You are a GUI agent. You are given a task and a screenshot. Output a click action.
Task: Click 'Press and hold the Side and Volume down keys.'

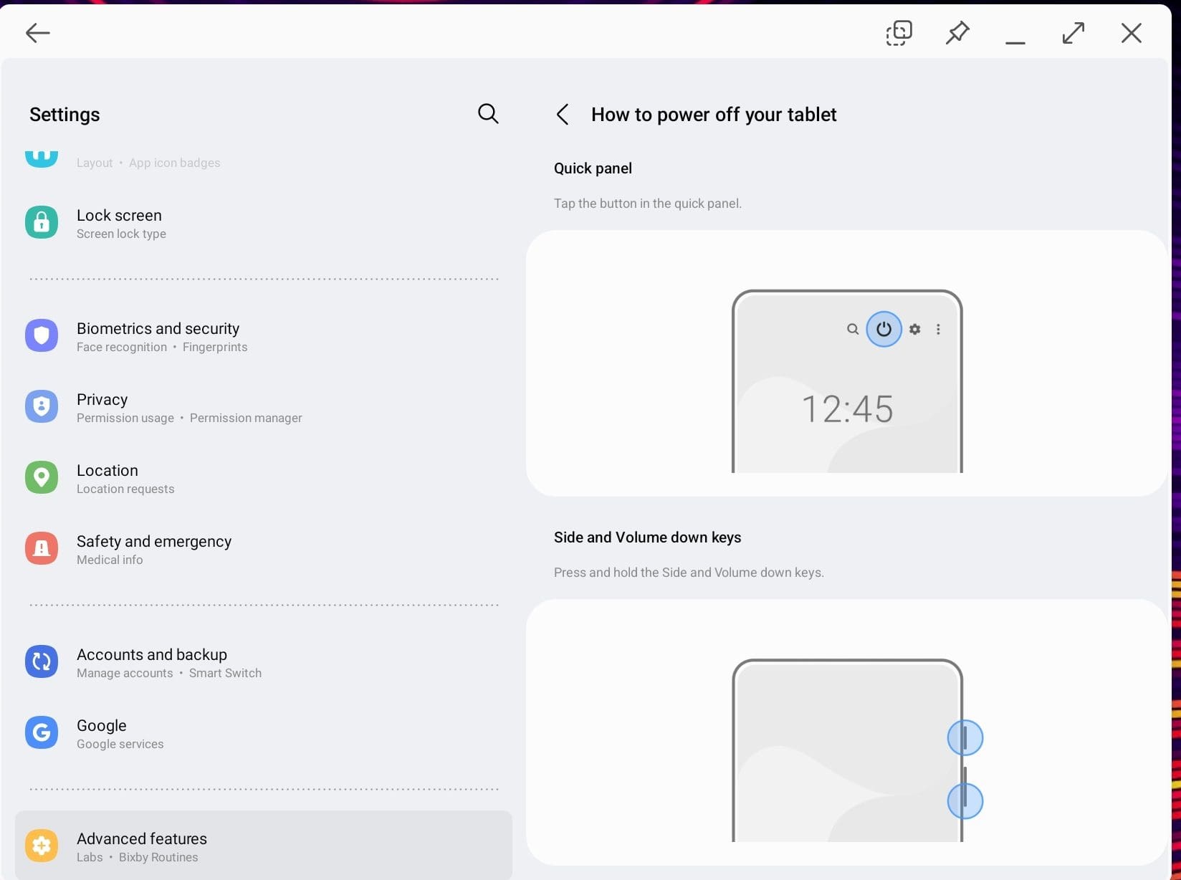(x=689, y=573)
